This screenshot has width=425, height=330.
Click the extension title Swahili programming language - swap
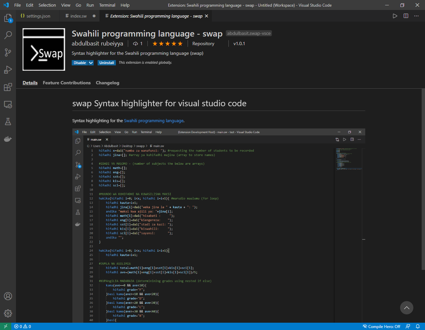[147, 34]
